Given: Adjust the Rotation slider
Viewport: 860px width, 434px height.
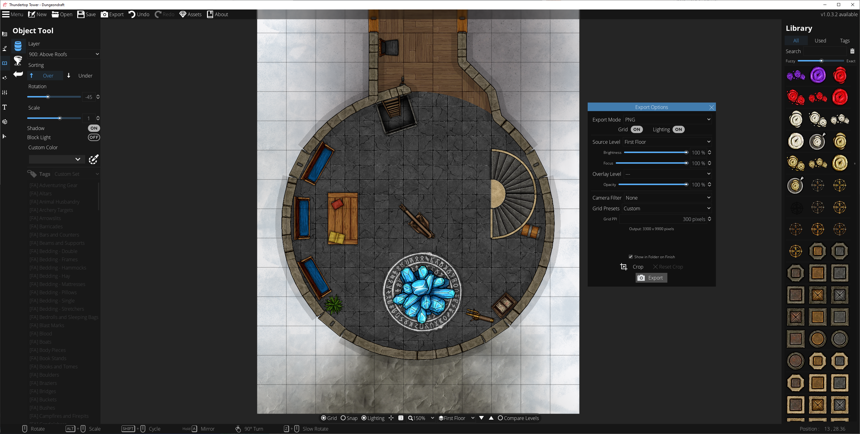Looking at the screenshot, I should pyautogui.click(x=48, y=97).
